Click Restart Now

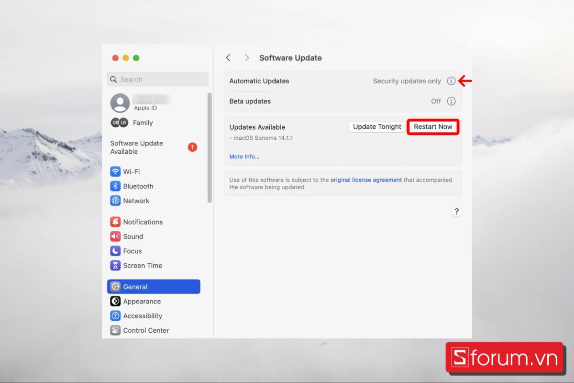pos(433,127)
